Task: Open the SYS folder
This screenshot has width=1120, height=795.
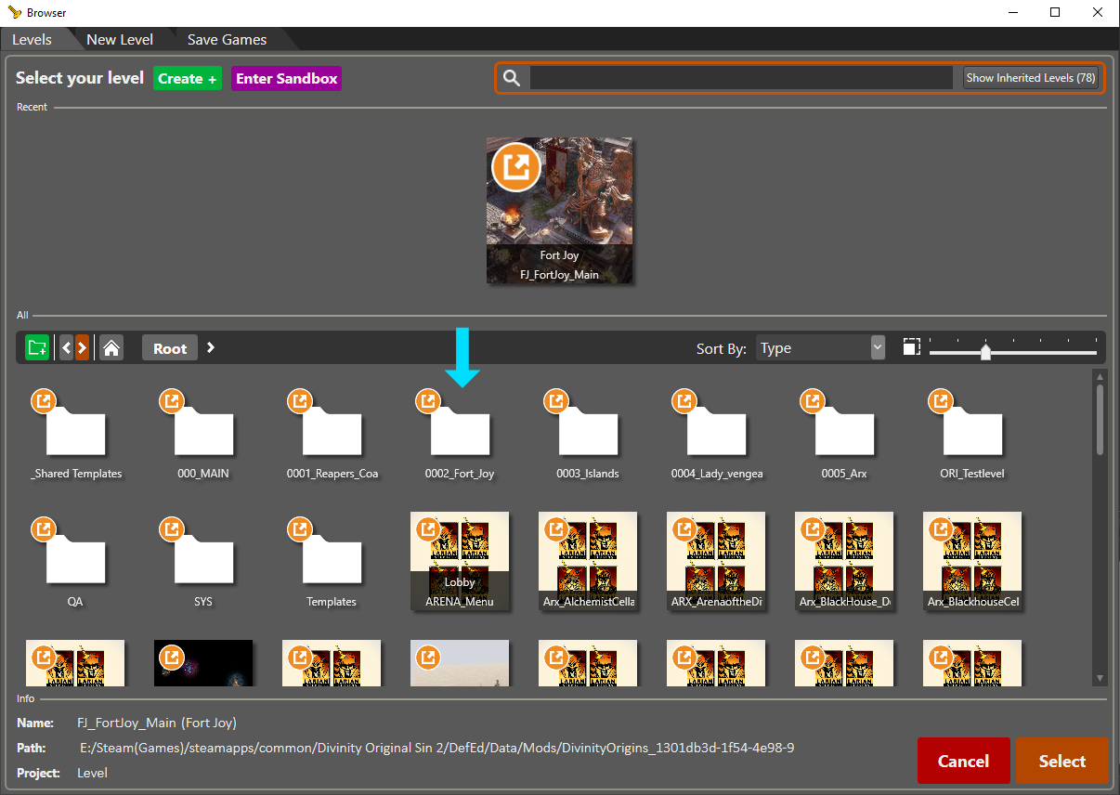Action: [x=203, y=563]
